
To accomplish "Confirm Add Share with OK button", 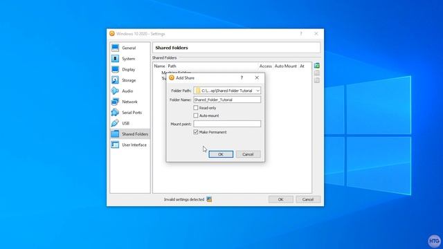I will [221, 154].
